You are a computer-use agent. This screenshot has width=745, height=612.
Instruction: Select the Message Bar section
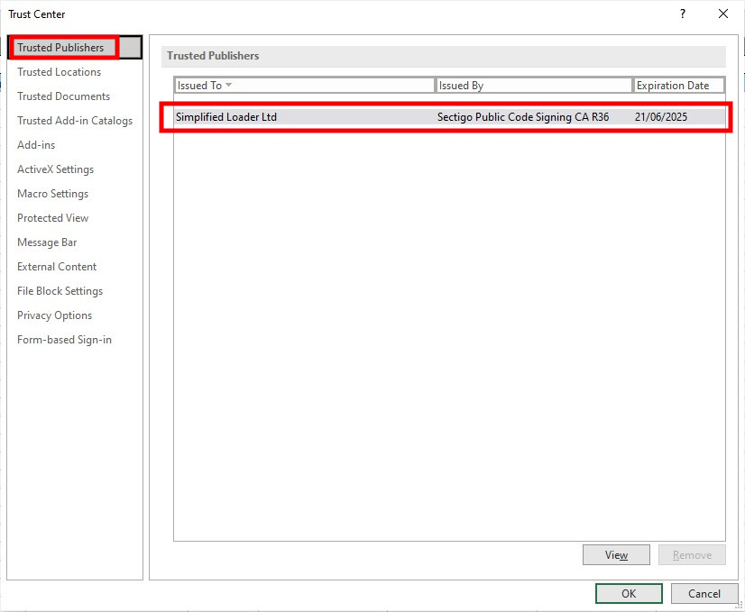tap(47, 242)
